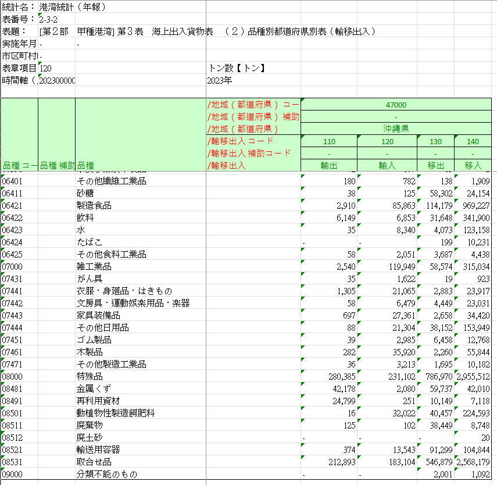Click the 輸入 column header
The image size is (497, 485).
click(387, 166)
